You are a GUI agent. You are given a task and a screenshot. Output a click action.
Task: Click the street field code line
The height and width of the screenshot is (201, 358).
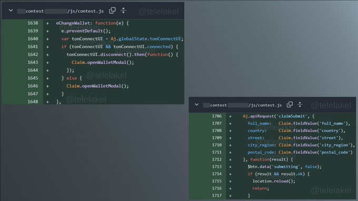[x=295, y=138]
